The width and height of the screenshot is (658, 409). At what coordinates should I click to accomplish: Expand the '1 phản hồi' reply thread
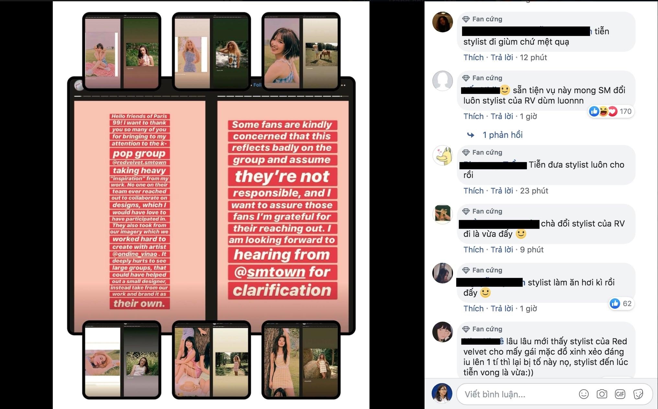tap(503, 135)
